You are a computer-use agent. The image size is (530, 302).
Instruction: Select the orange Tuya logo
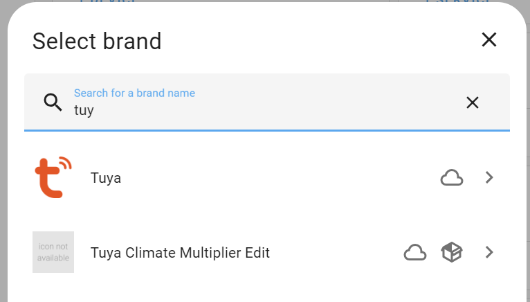[x=53, y=177]
